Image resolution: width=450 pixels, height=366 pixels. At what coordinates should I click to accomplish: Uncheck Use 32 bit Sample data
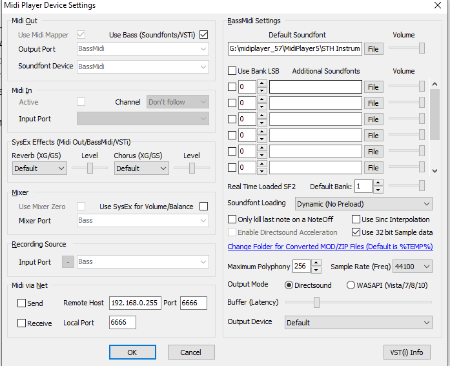point(356,232)
